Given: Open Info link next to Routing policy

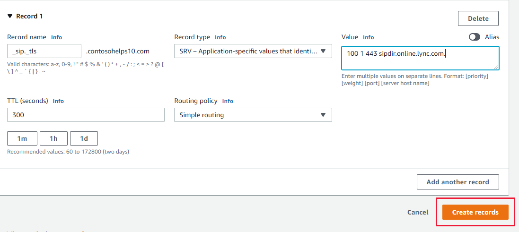Looking at the screenshot, I should (228, 101).
